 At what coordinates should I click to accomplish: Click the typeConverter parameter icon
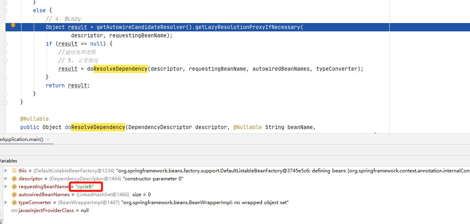14,203
